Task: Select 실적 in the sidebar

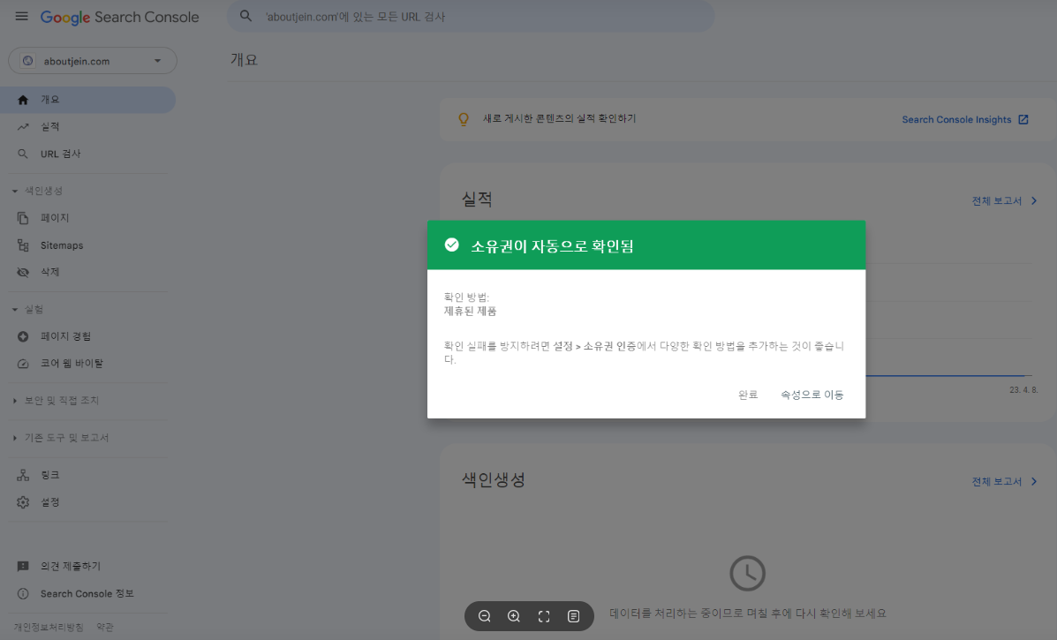Action: point(87,126)
